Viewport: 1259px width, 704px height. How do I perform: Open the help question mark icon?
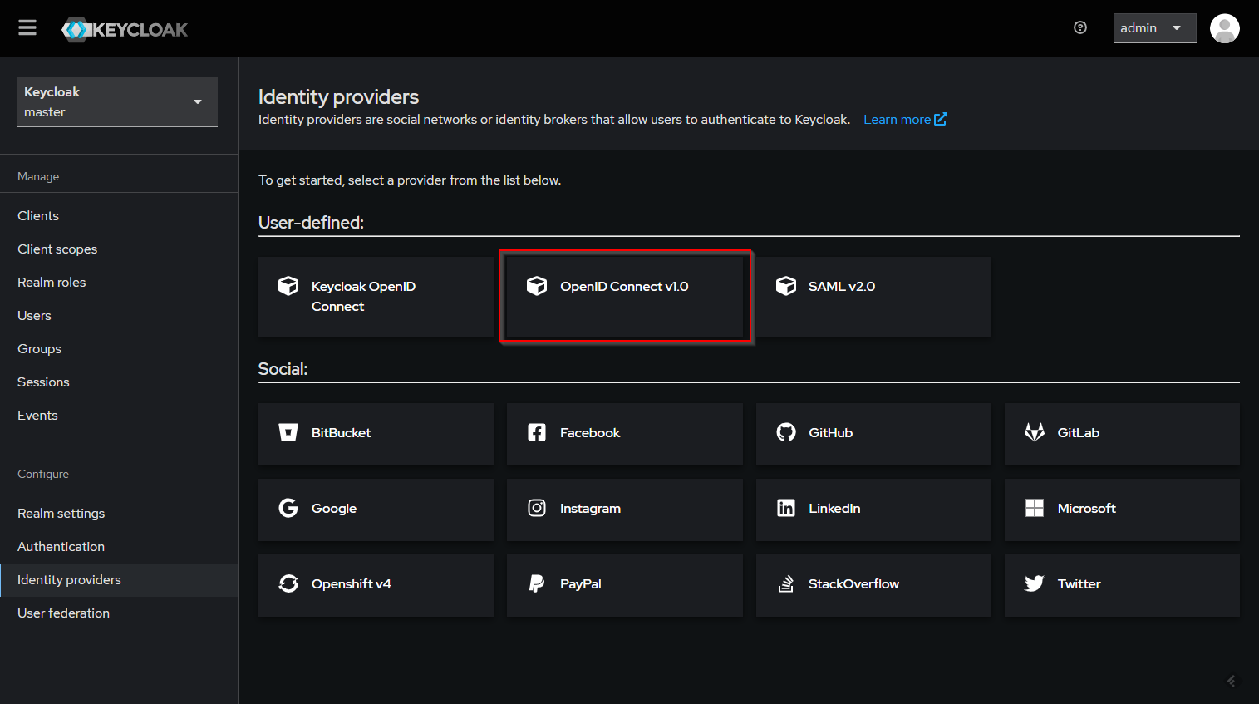point(1080,27)
